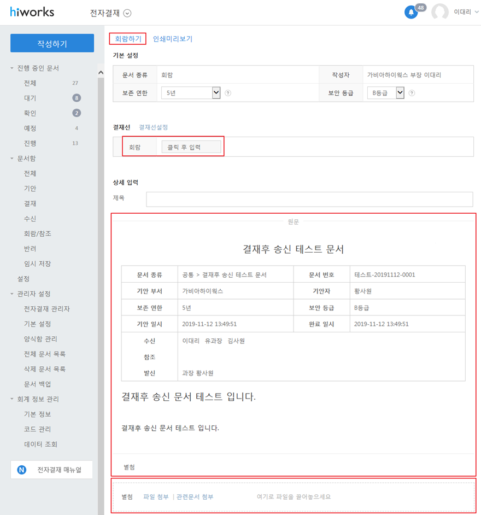Click the 8 badge next to 대기
The width and height of the screenshot is (481, 515).
[77, 98]
